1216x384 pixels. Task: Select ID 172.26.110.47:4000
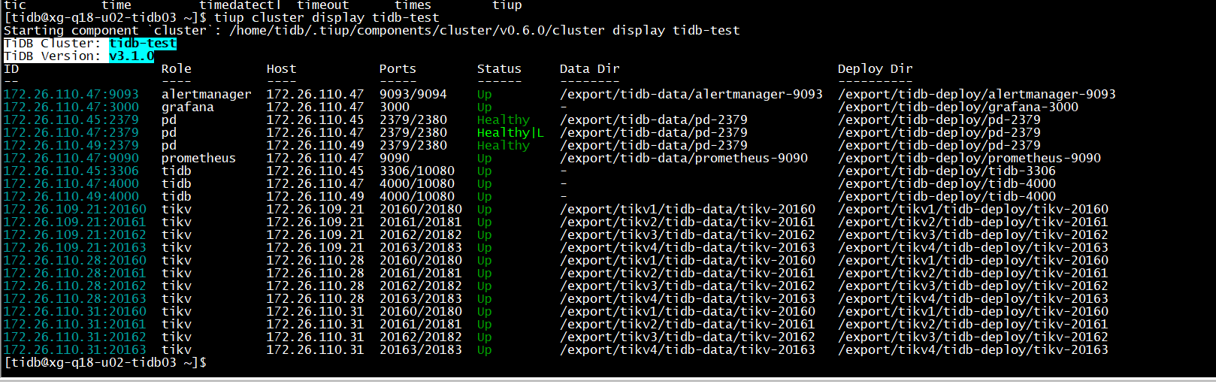click(x=71, y=184)
